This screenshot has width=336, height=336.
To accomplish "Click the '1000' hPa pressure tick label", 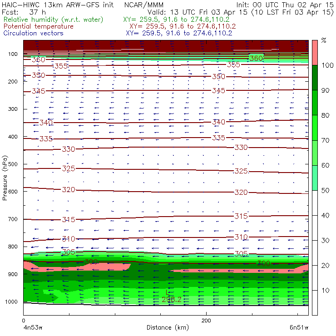I will pyautogui.click(x=11, y=301).
